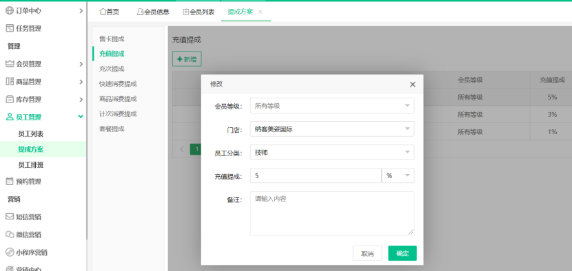Image resolution: width=572 pixels, height=271 pixels.
Task: Click the 会员信息 tab person icon
Action: tap(140, 12)
